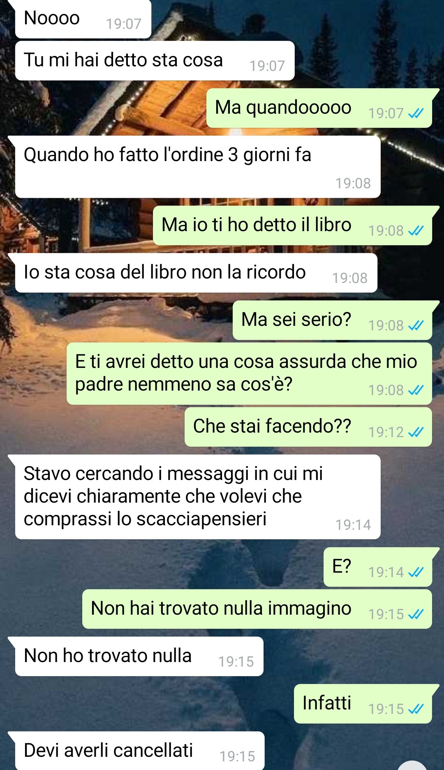Tap the read ticks on 'Infatti' message

click(x=416, y=709)
